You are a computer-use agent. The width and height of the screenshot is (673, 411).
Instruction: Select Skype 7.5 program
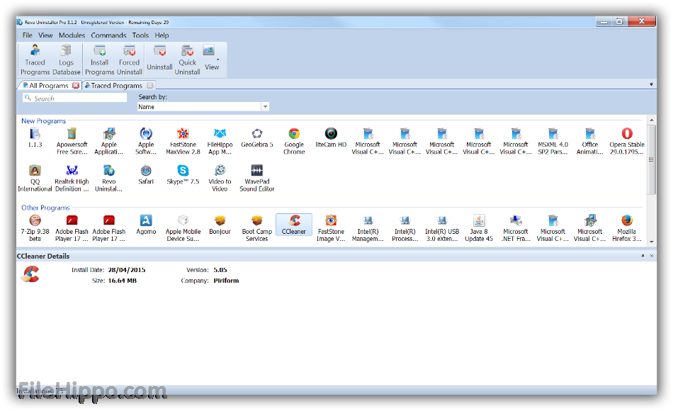183,174
